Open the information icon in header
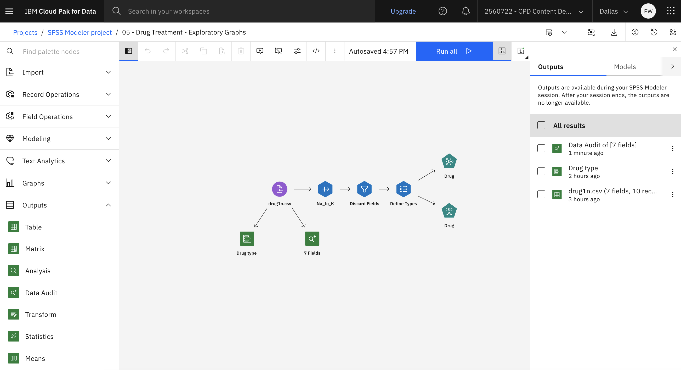Screen dimensions: 681x370 tap(635, 32)
